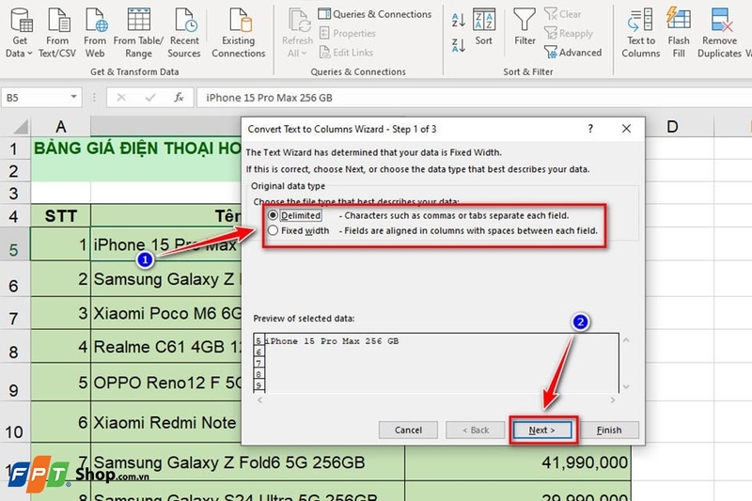
Task: Select the Fixed width option
Action: 273,230
